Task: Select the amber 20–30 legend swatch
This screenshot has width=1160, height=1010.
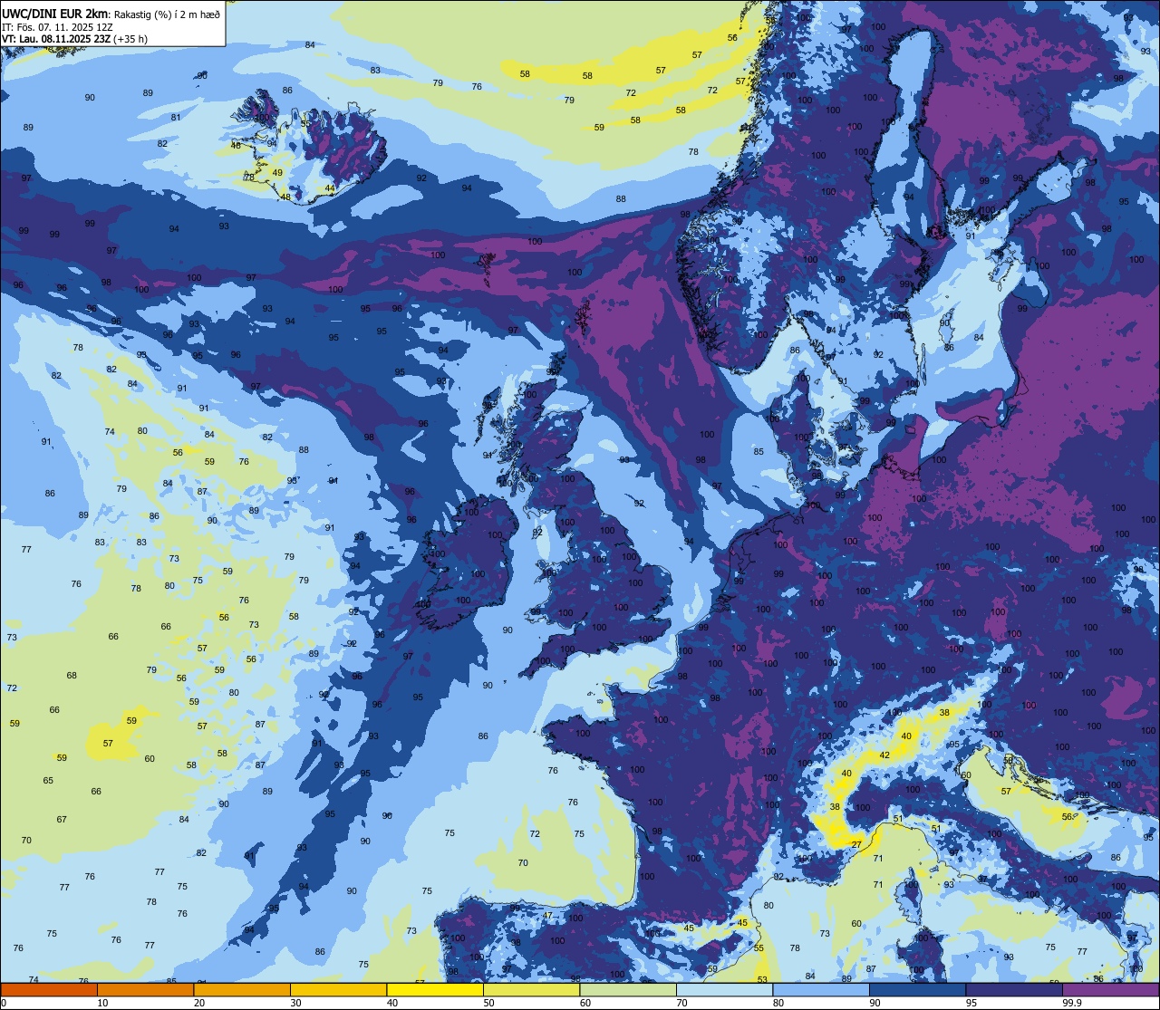Action: (x=242, y=989)
